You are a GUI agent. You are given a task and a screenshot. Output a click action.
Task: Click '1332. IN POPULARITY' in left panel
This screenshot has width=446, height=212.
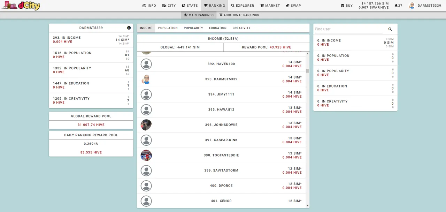click(72, 68)
